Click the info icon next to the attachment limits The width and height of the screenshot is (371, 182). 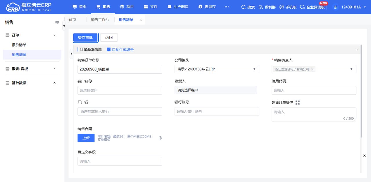[x=160, y=138]
